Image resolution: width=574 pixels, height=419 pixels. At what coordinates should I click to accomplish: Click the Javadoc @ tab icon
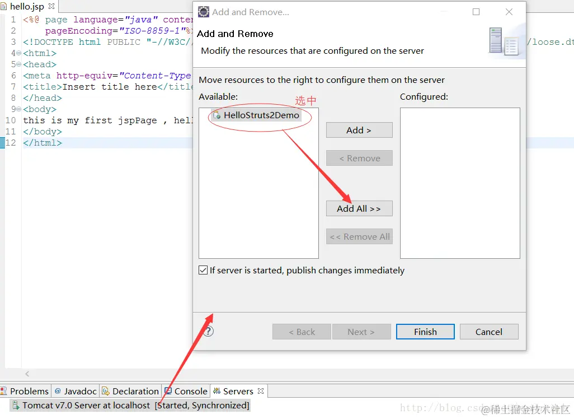click(58, 391)
